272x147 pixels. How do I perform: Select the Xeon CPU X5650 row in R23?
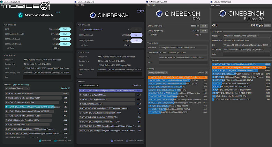(177, 112)
